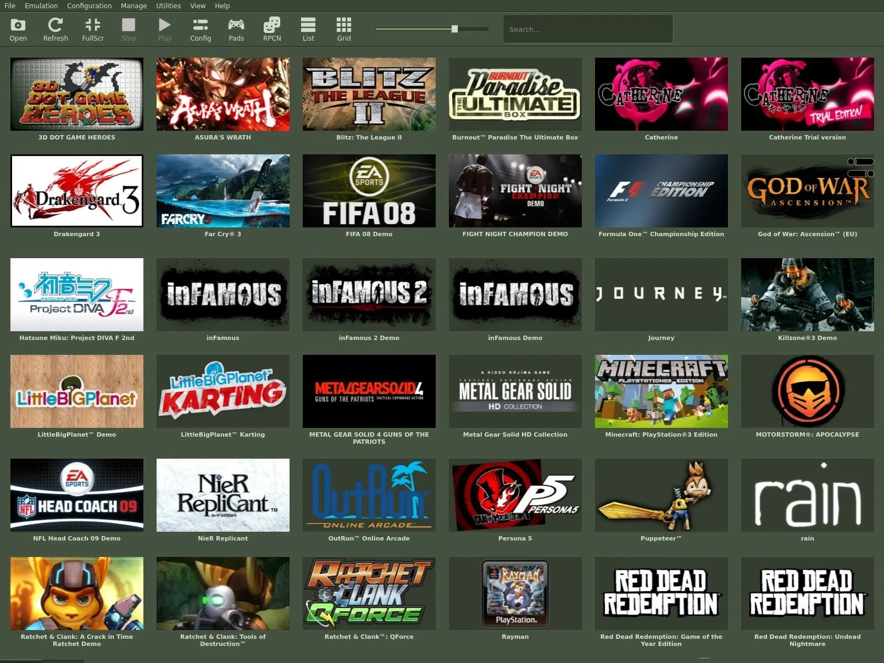
Task: Select Hatsune Miku Project DIVA F 2nd
Action: 77,294
